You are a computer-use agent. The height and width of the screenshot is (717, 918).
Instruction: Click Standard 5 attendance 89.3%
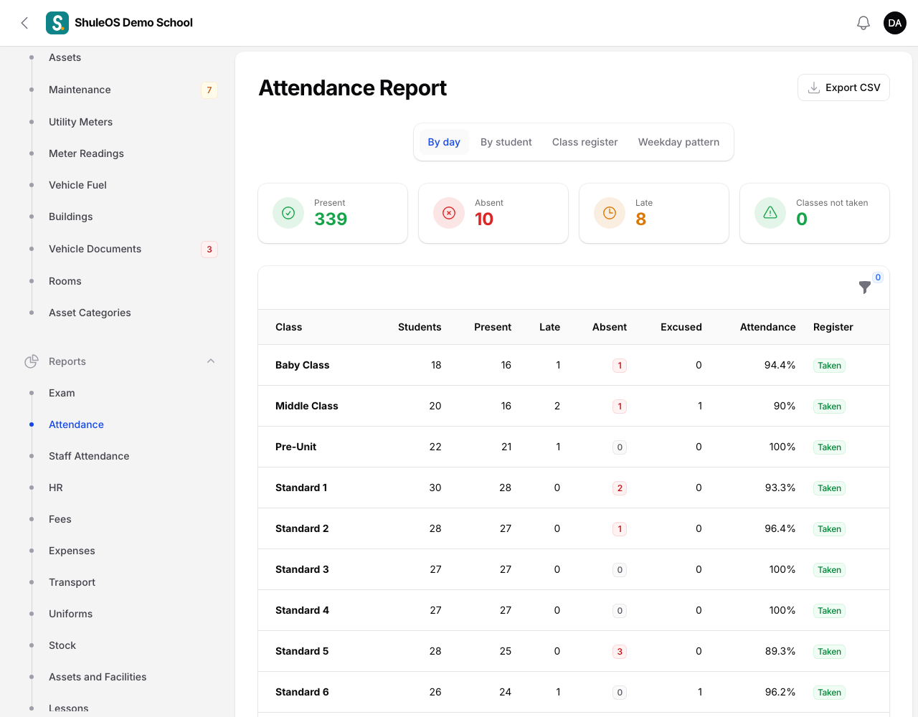(780, 651)
